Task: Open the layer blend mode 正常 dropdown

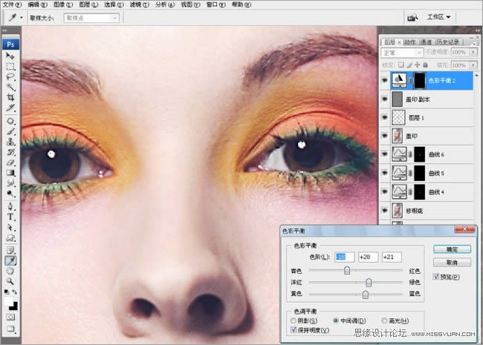Action: (402, 53)
